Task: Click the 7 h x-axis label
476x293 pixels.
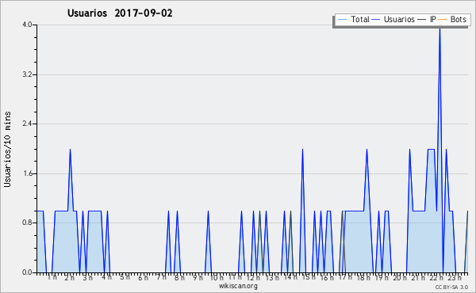Action: click(x=161, y=277)
